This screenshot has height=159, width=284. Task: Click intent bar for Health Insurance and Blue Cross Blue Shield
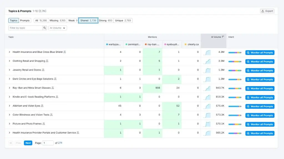tap(235, 53)
